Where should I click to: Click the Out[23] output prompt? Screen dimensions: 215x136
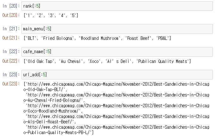11,84
